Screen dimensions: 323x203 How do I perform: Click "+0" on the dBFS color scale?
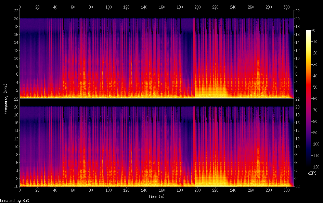(x=313, y=30)
